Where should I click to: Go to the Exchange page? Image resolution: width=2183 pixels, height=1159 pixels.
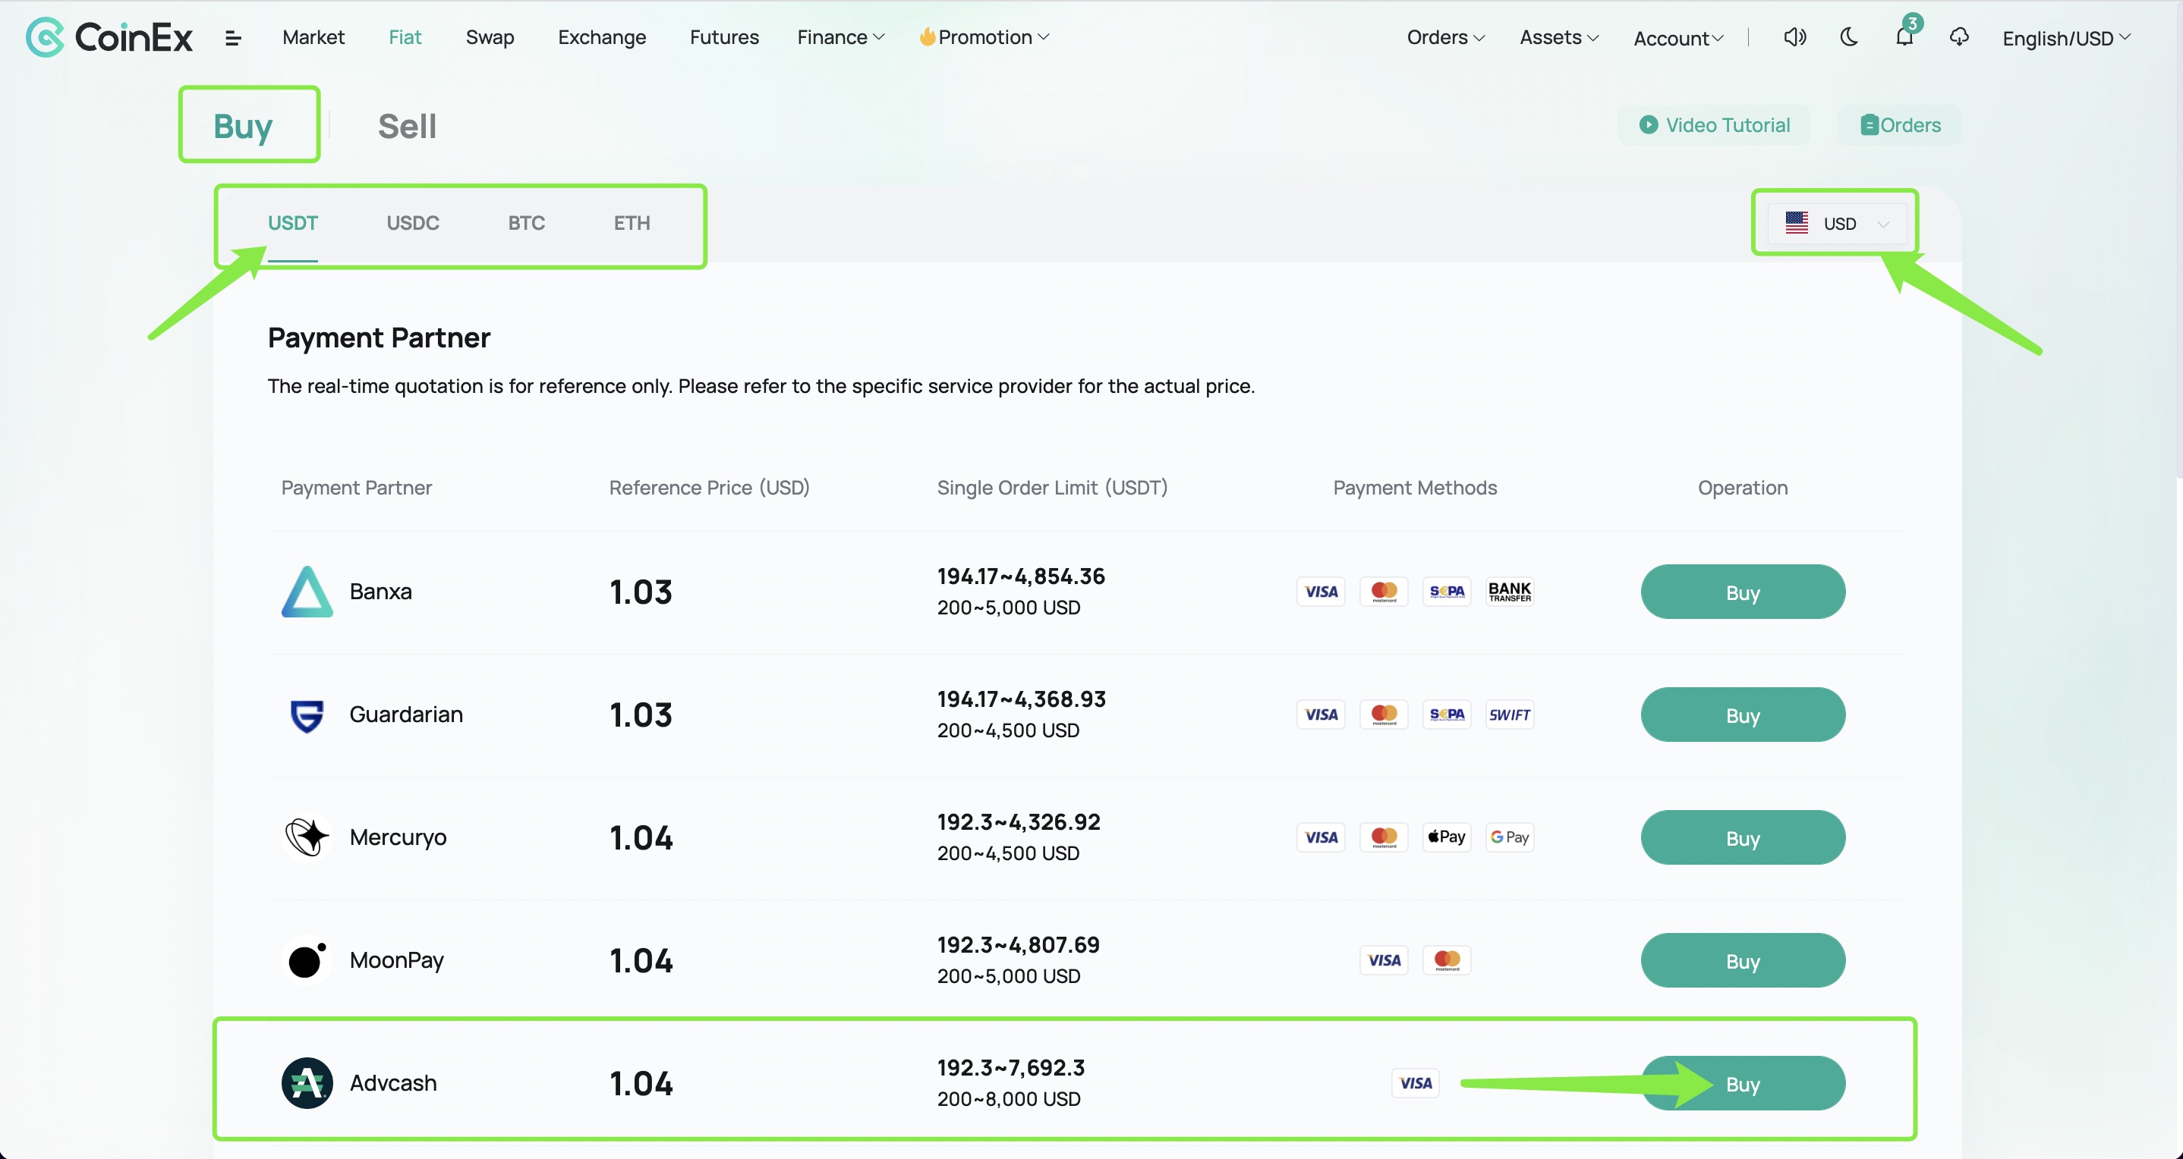[602, 37]
